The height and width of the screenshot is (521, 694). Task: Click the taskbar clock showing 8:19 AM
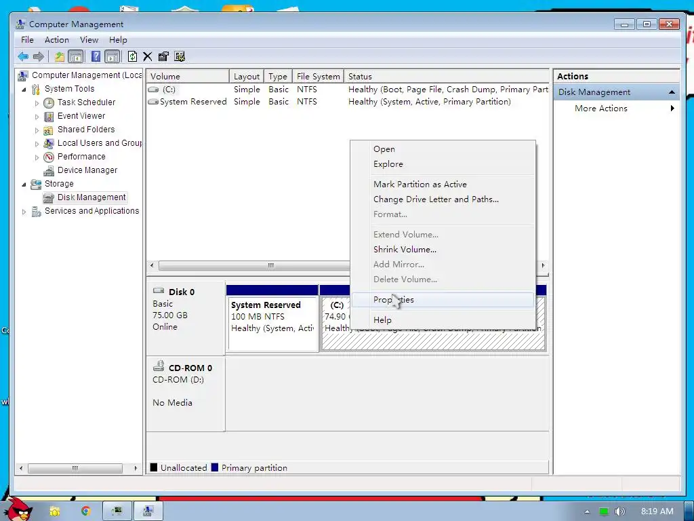[x=657, y=512]
